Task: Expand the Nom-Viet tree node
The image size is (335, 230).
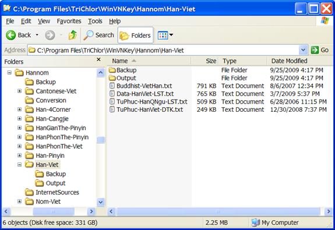Action: click(19, 201)
